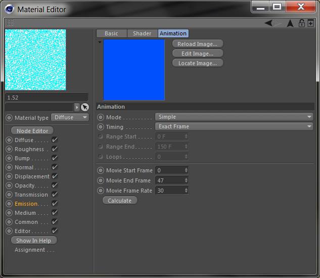Toggle the Emission channel checkbox
320x278 pixels.
pyautogui.click(x=55, y=204)
